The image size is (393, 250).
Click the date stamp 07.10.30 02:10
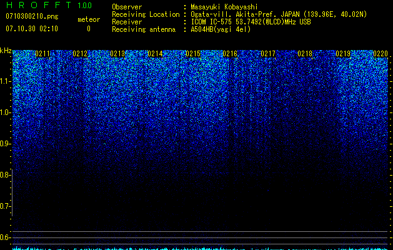[32, 29]
